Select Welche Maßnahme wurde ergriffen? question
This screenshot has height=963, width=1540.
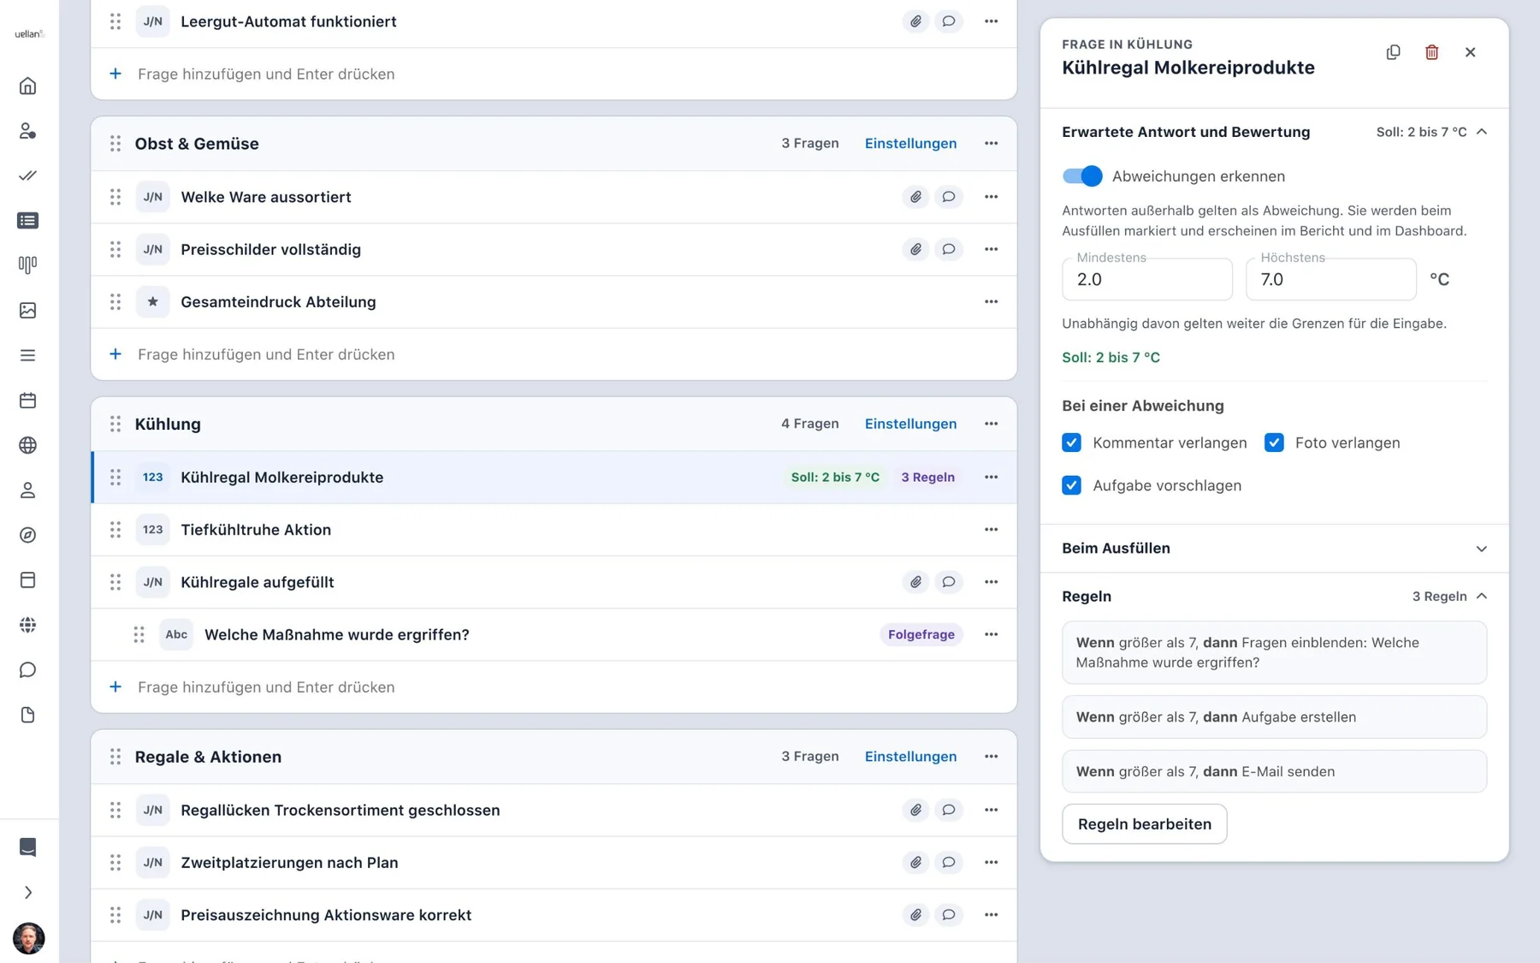554,634
